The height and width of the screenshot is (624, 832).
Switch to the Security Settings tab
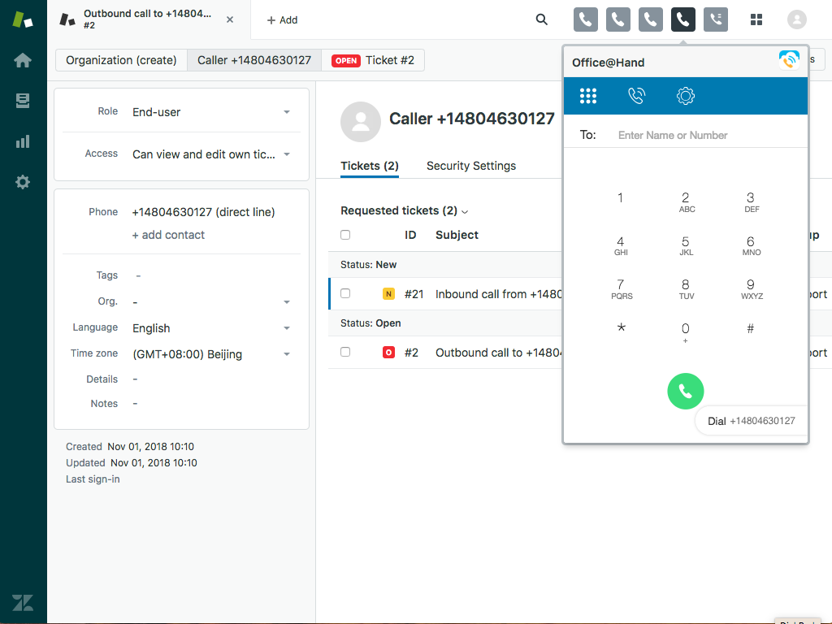tap(471, 166)
